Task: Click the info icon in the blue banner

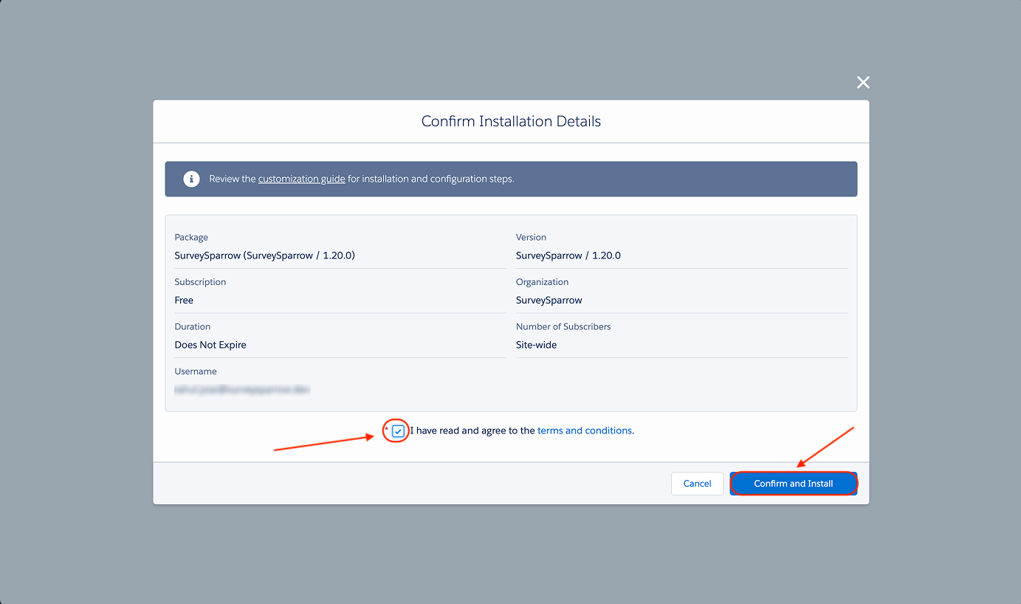Action: [x=191, y=179]
